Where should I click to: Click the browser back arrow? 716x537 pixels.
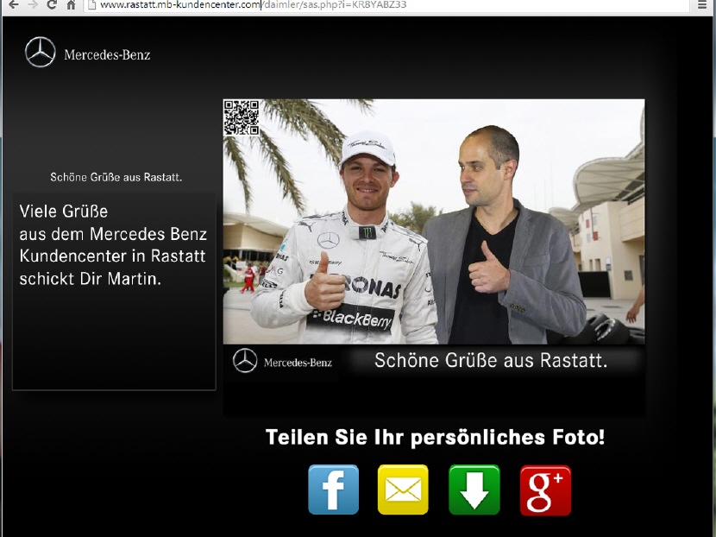[x=14, y=5]
